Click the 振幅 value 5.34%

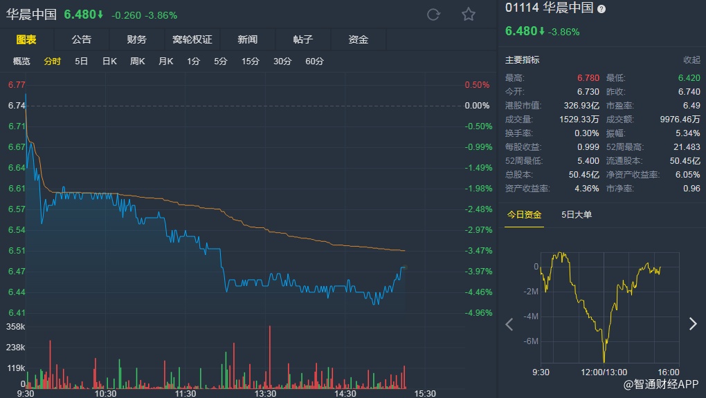(x=687, y=133)
